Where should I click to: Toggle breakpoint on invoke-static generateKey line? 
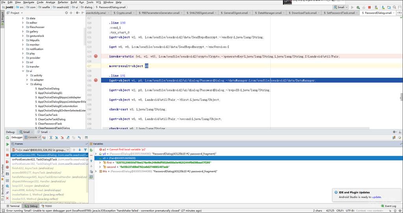click(x=96, y=56)
